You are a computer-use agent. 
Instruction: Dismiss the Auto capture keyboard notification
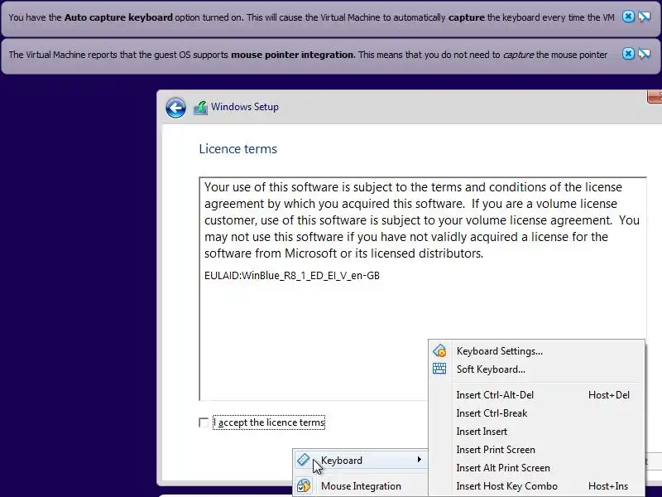[x=628, y=17]
